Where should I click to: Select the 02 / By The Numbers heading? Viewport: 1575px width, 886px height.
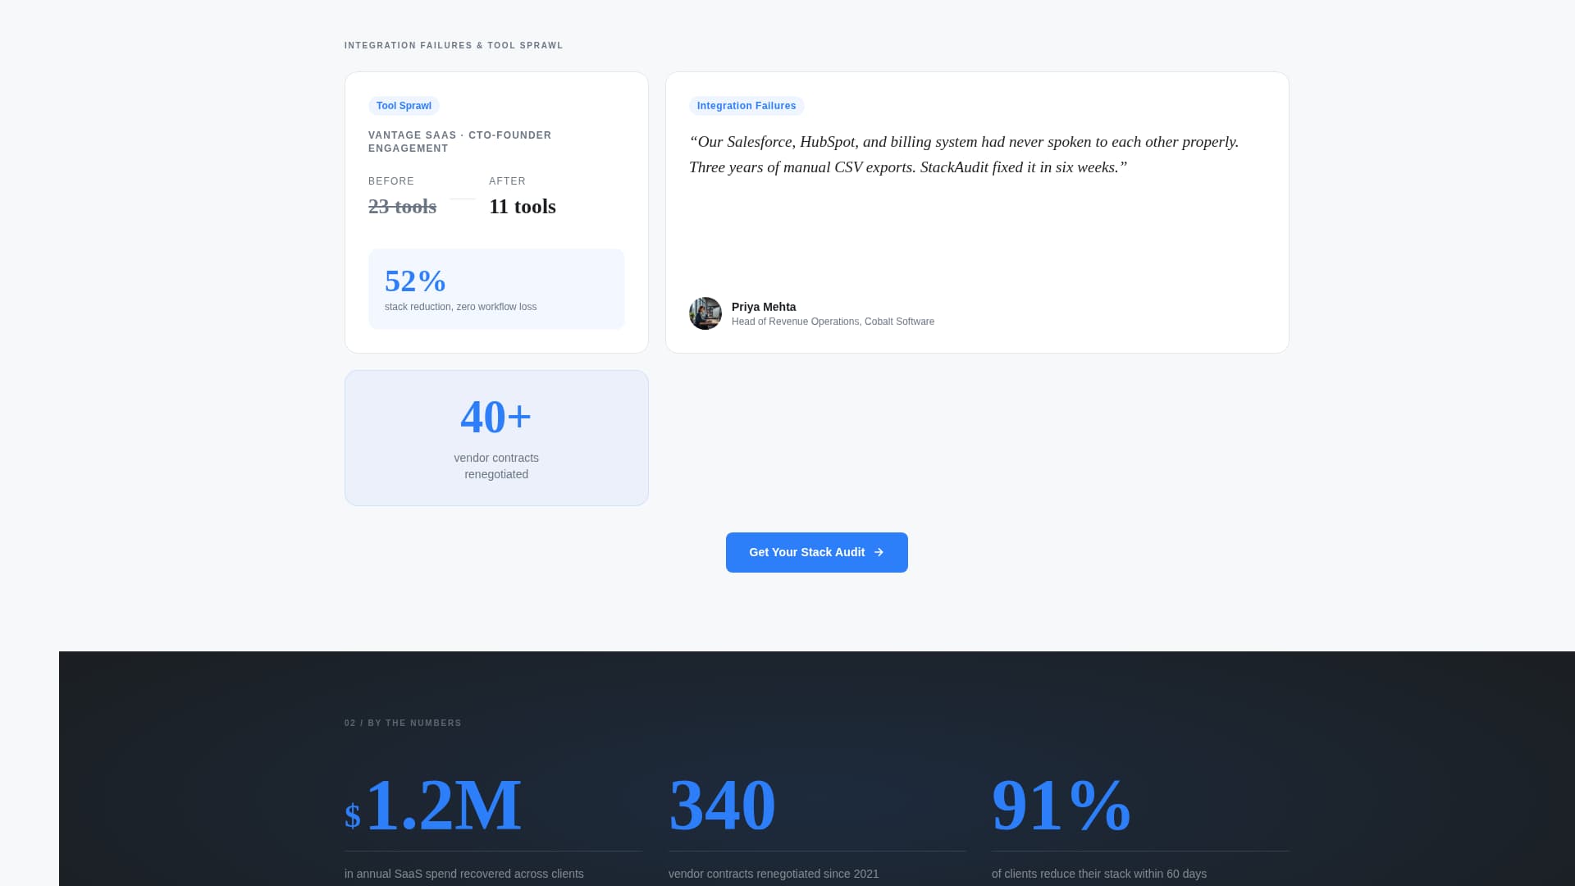pyautogui.click(x=403, y=723)
